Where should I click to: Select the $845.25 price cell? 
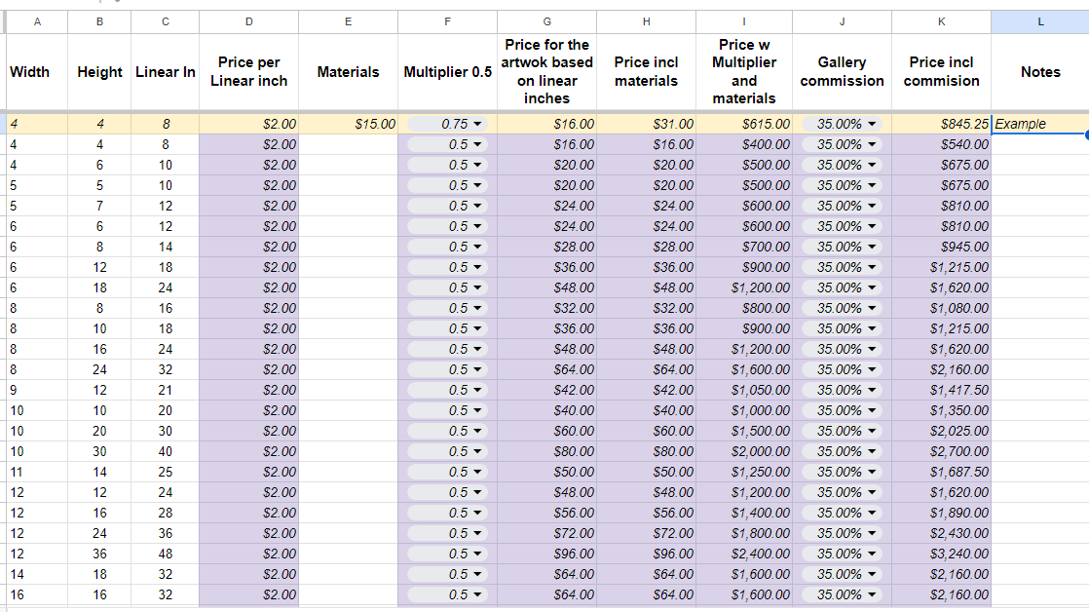point(941,124)
